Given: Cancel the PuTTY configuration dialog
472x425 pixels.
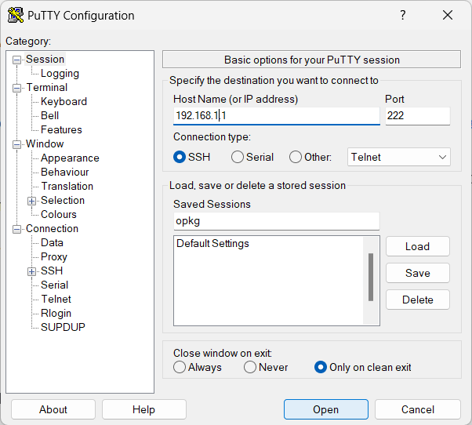Looking at the screenshot, I should point(418,409).
